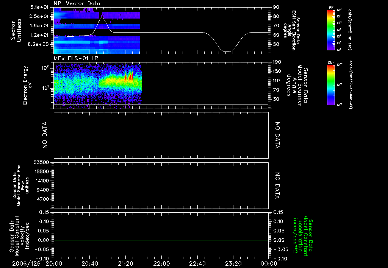The image size is (388, 268).
Task: Click the '30' scanner angle tick label
Action: click(x=276, y=99)
